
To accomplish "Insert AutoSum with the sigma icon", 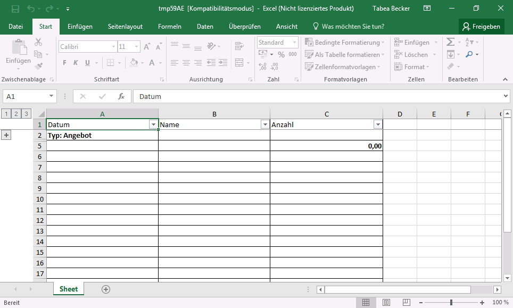I will coord(451,42).
